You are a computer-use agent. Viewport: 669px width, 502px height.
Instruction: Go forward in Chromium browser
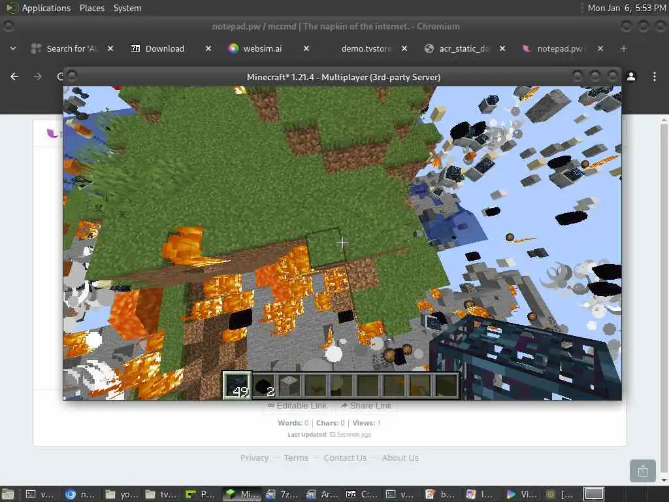(37, 76)
